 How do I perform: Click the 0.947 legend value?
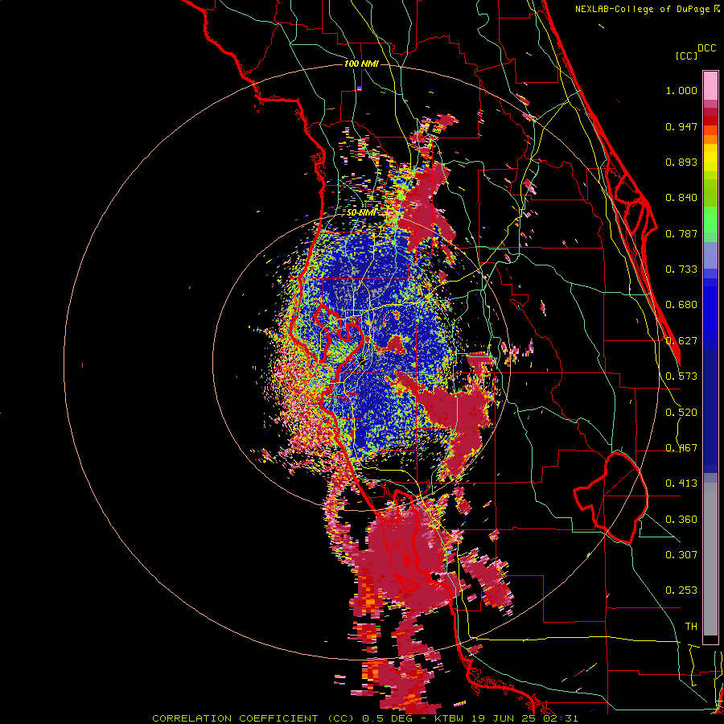(x=681, y=126)
